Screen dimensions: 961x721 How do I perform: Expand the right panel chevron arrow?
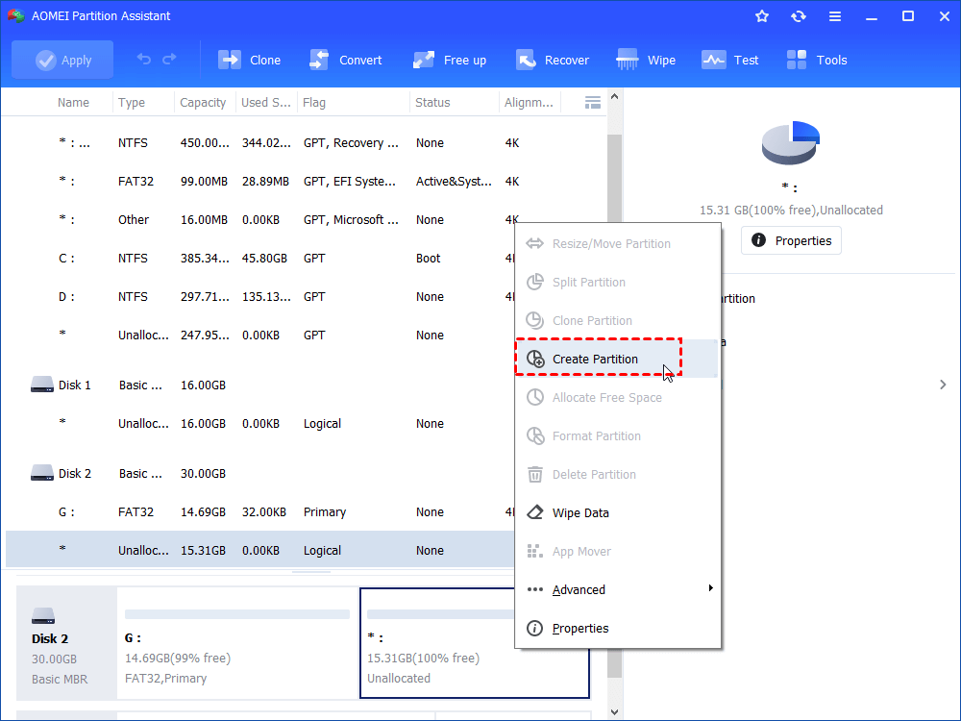[943, 385]
